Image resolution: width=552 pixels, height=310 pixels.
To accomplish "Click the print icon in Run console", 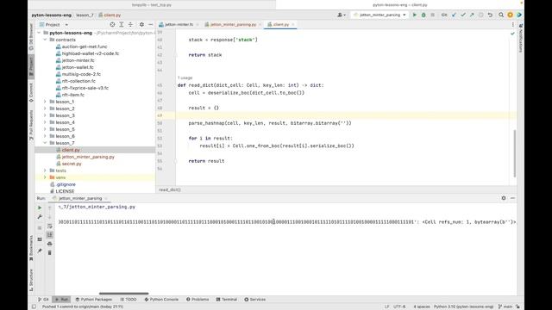I will tap(50, 244).
